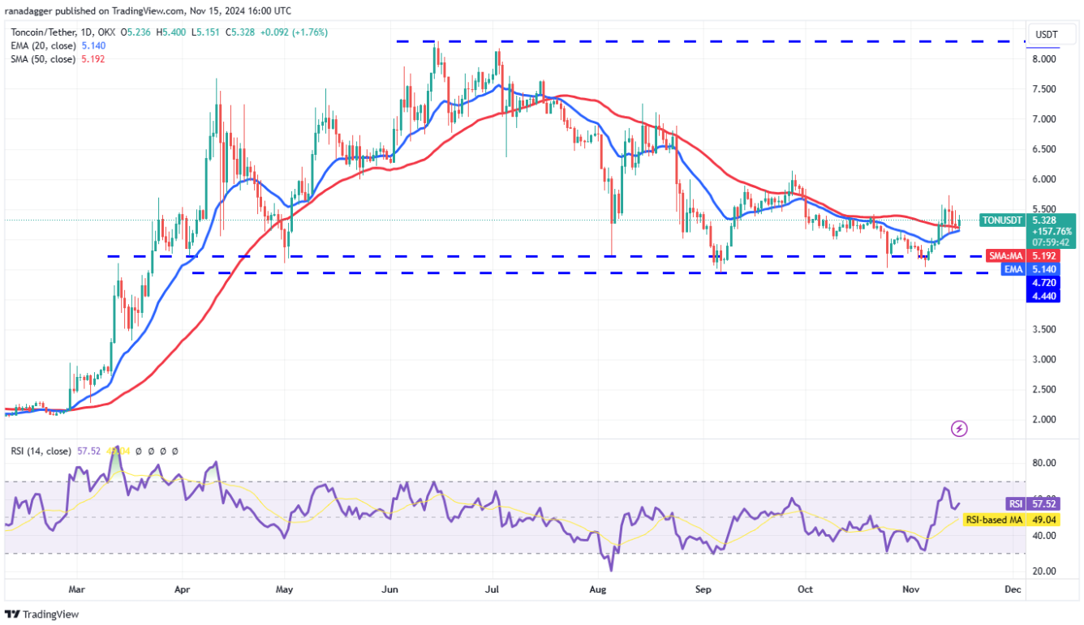Select the 1D timeframe in the symbol legend
This screenshot has width=1084, height=625.
point(89,34)
